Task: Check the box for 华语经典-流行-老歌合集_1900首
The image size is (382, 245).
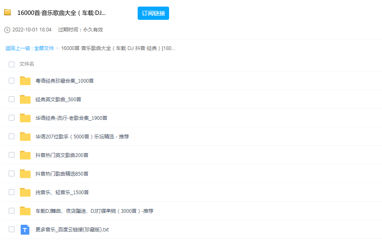Action: click(12, 118)
